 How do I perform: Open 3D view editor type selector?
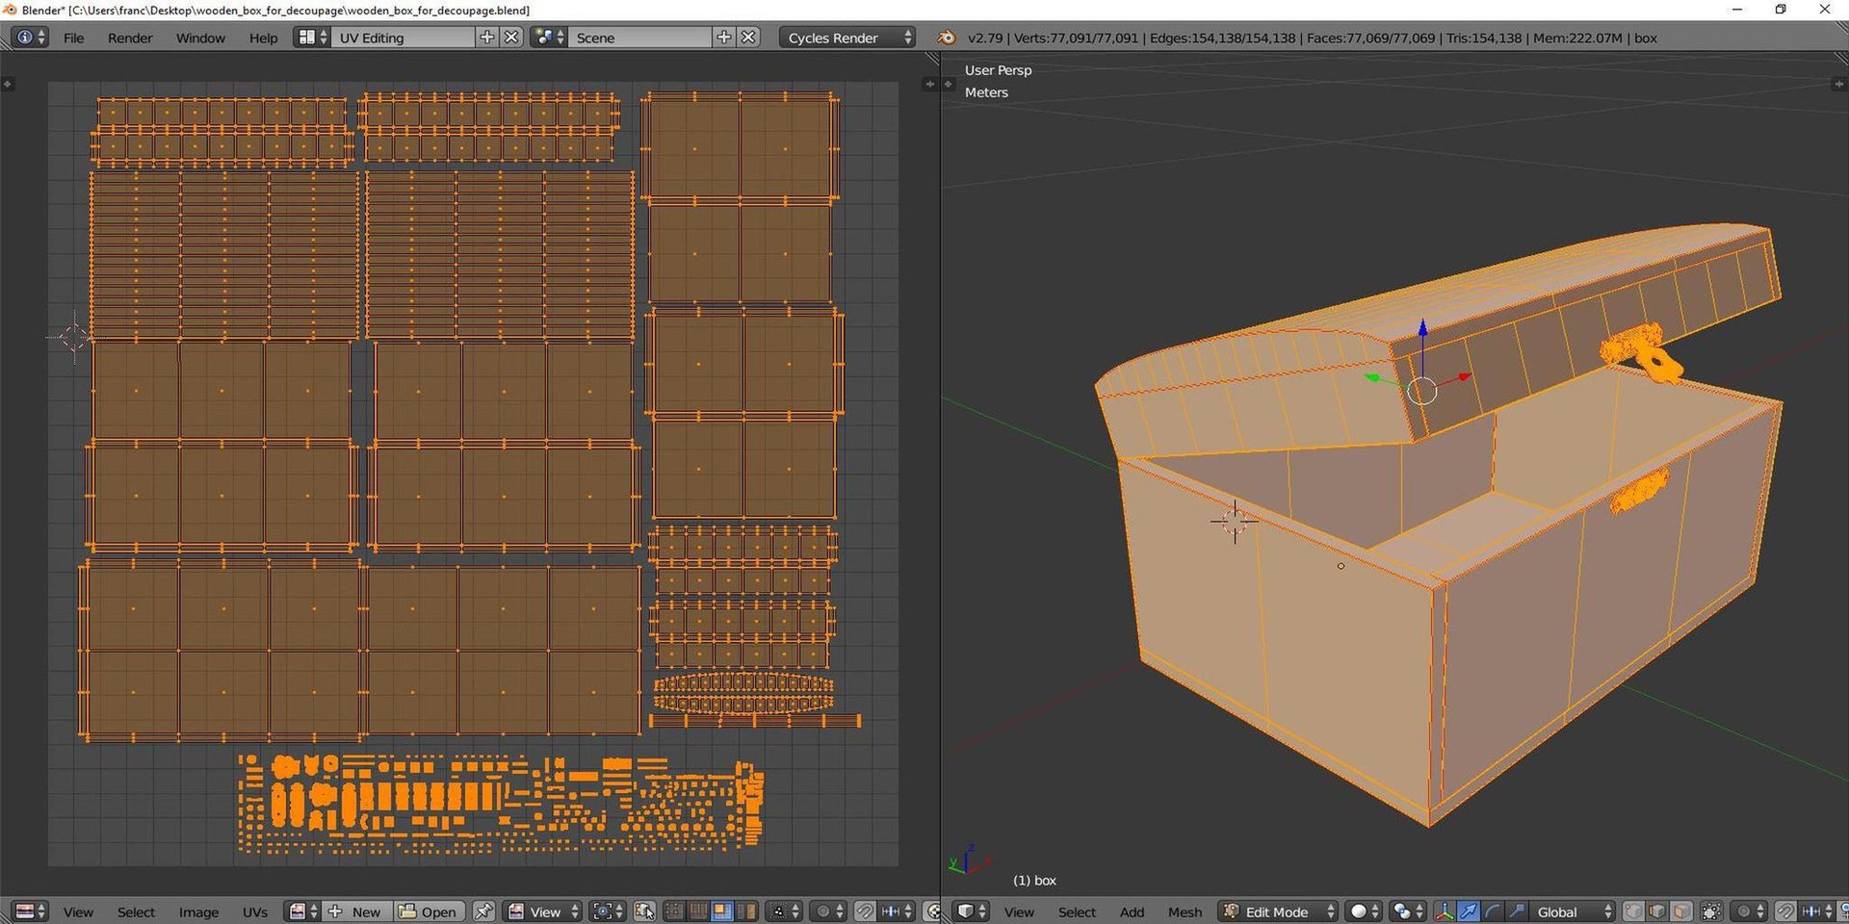(971, 911)
